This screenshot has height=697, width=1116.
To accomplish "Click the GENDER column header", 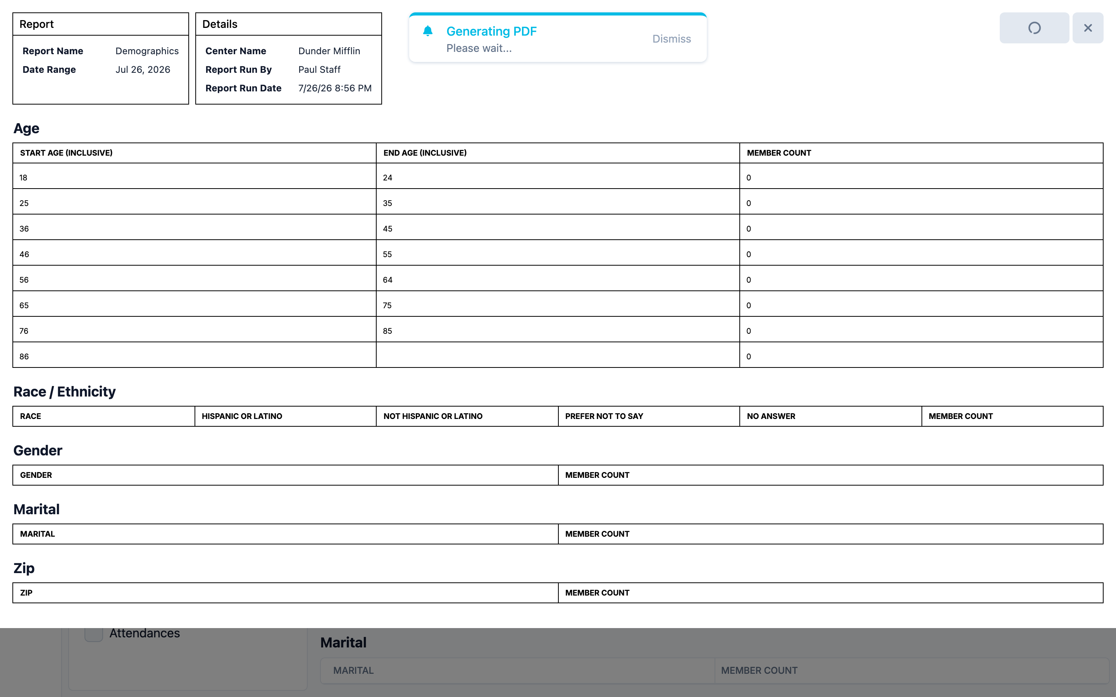I will point(286,475).
